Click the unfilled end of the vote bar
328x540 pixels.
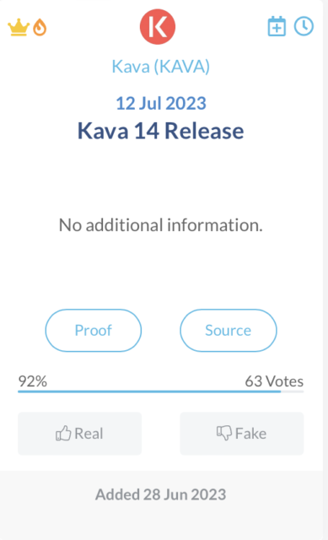pos(293,391)
